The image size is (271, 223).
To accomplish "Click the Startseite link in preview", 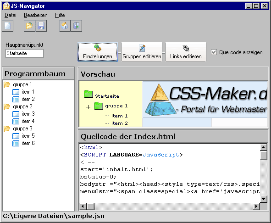I will click(x=107, y=96).
